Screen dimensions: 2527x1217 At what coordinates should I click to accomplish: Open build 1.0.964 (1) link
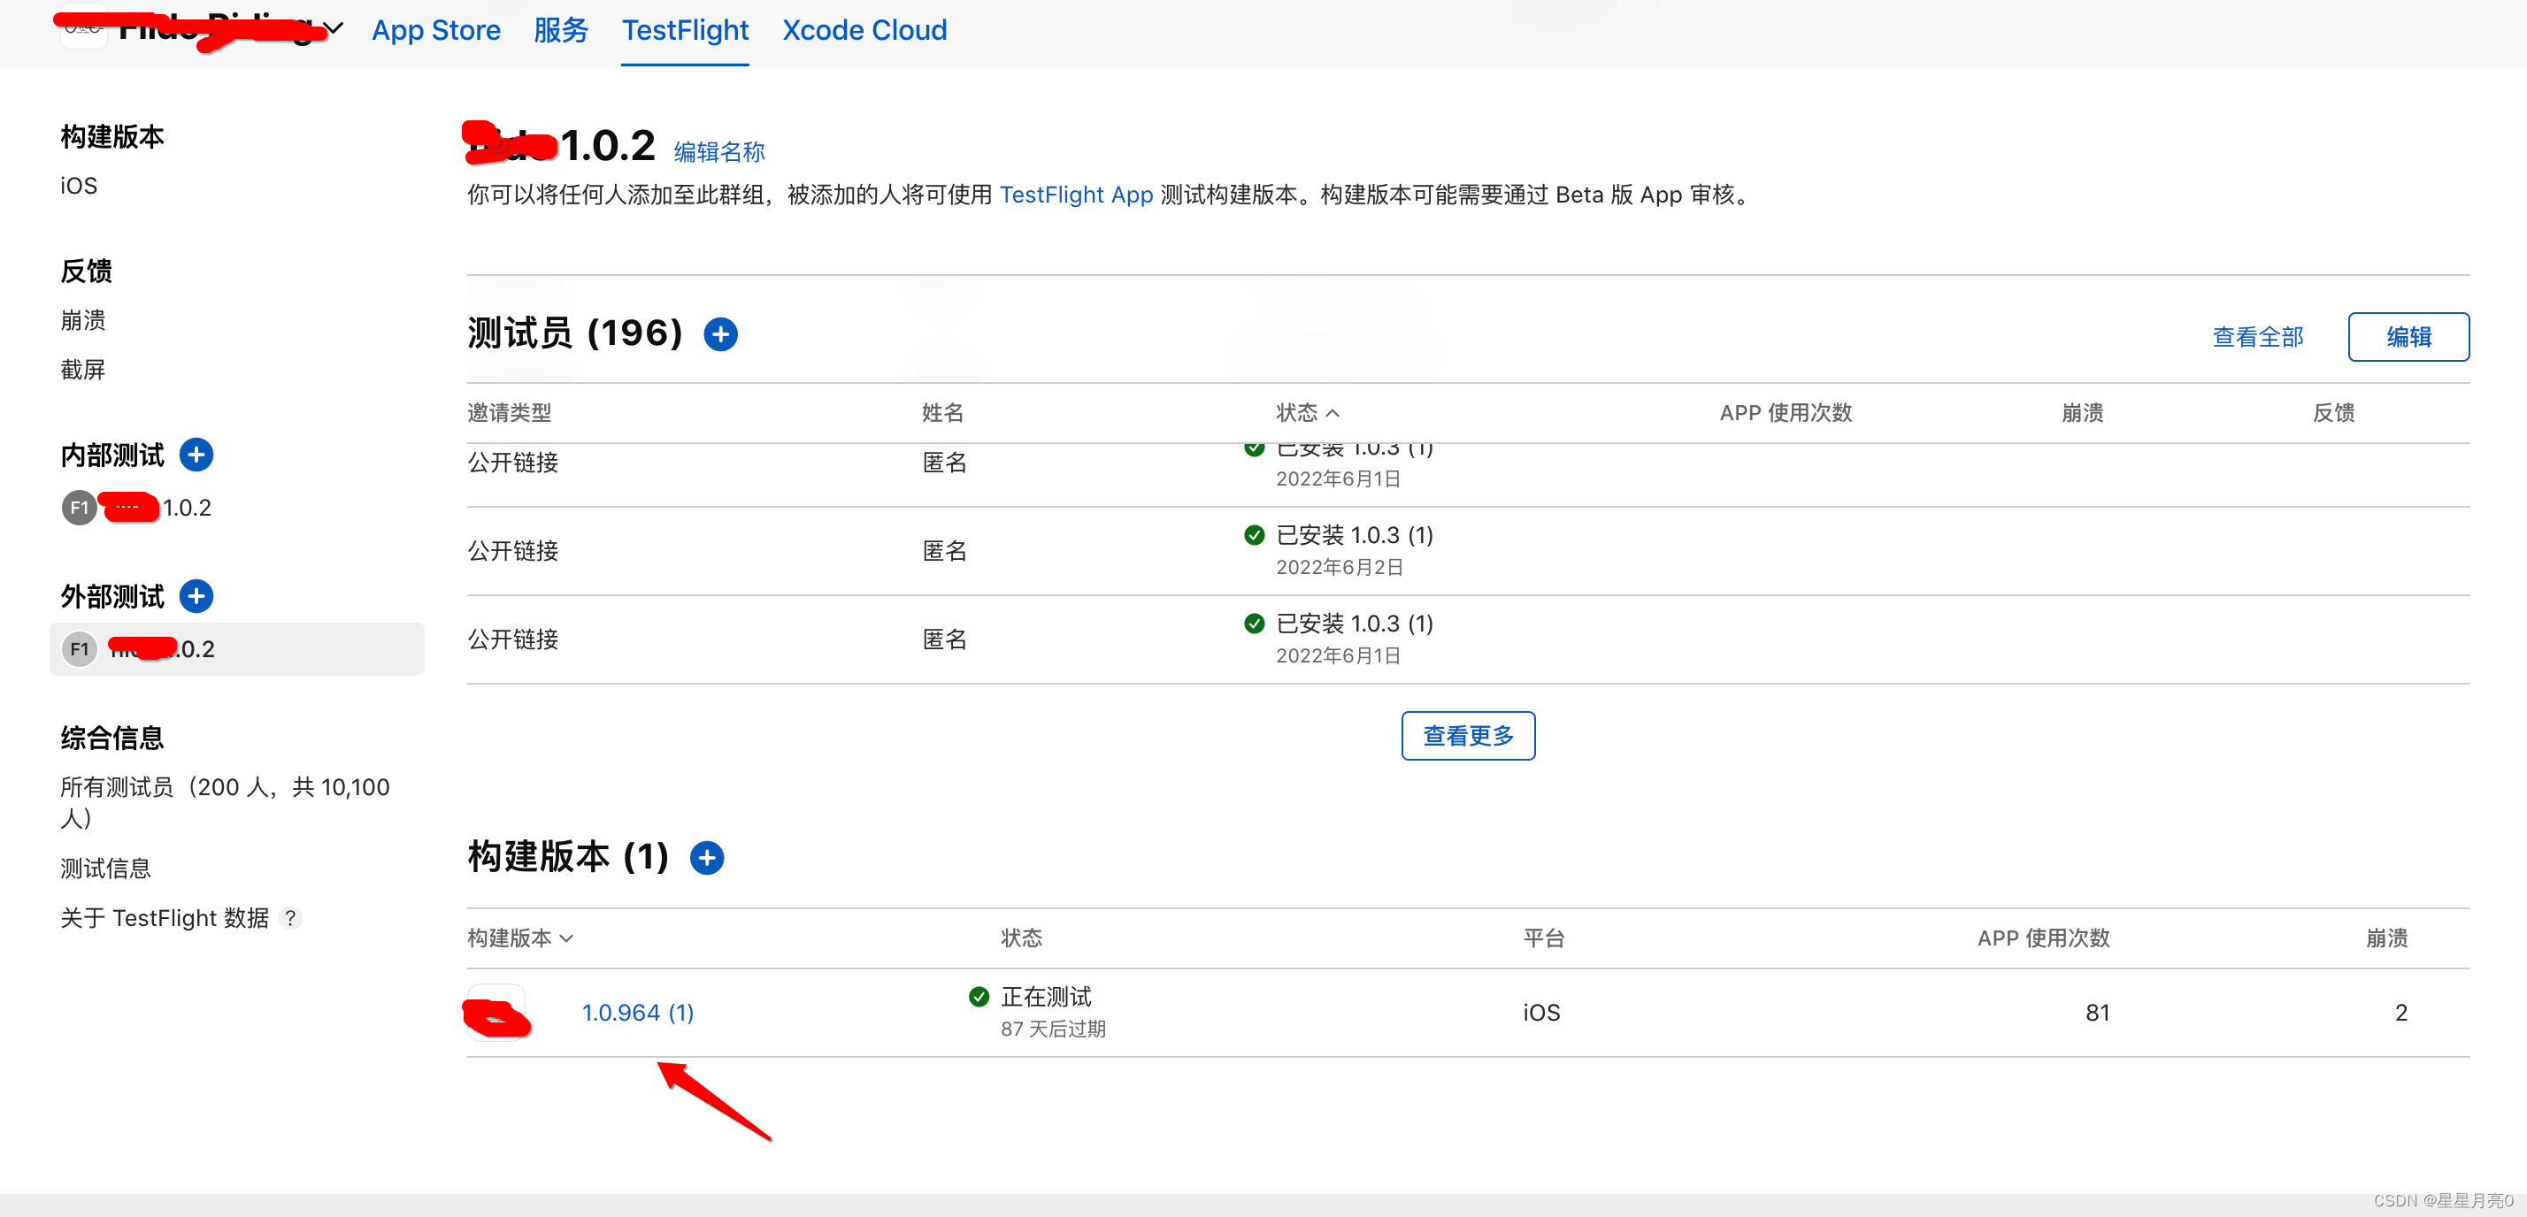638,1013
